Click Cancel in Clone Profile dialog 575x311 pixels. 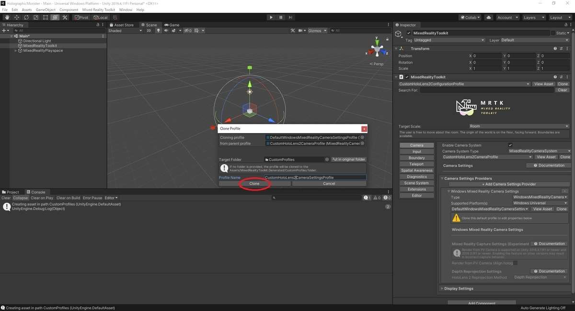[329, 184]
